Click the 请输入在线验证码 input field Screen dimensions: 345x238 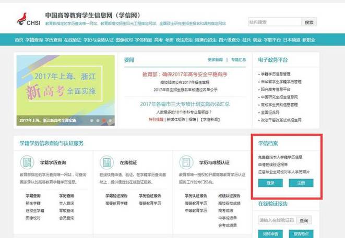[x=277, y=220]
